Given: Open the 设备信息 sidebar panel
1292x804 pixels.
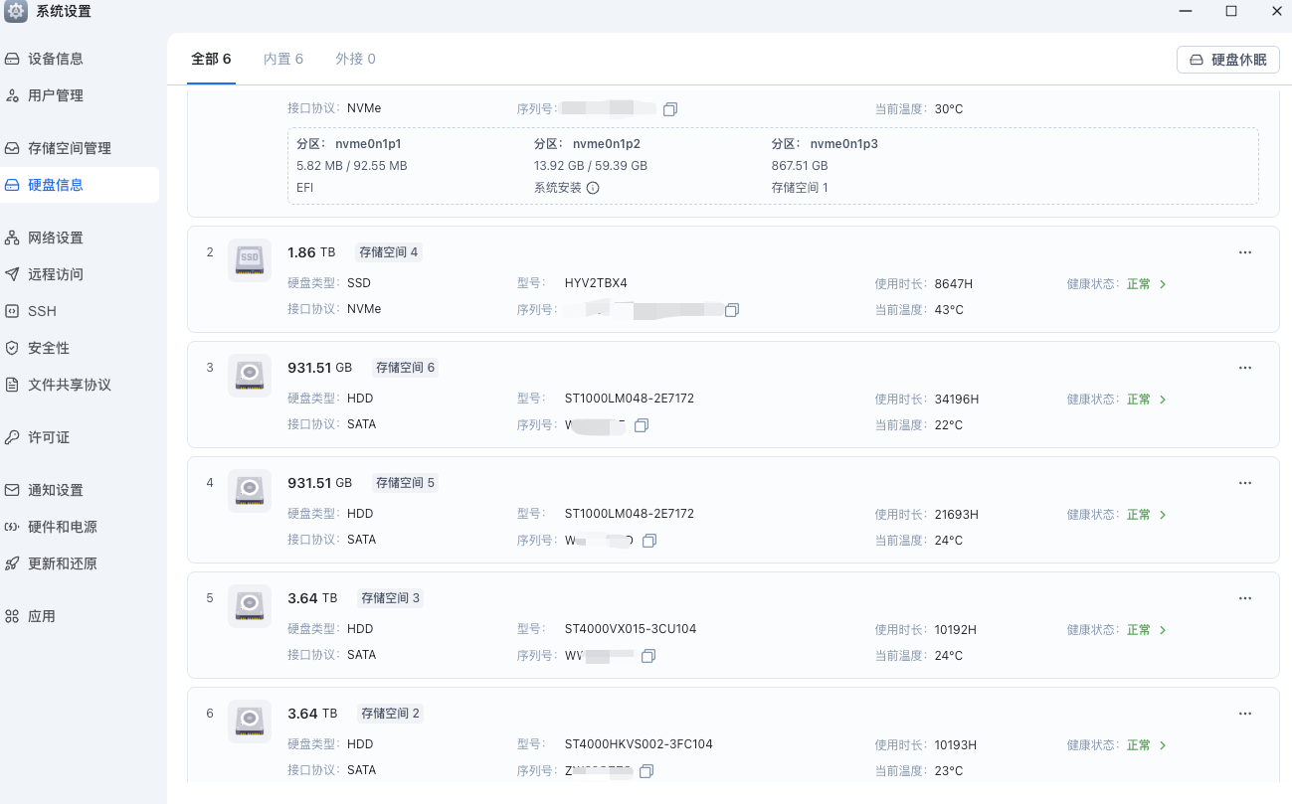Looking at the screenshot, I should pos(55,58).
